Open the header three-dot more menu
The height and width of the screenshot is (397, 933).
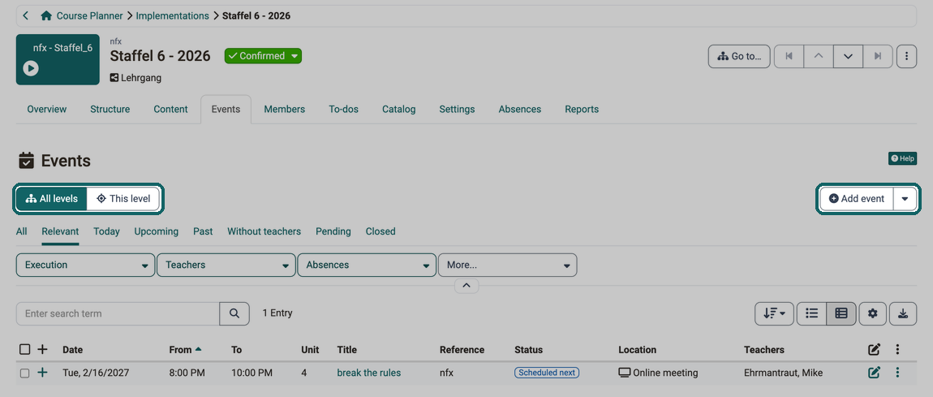tap(906, 57)
